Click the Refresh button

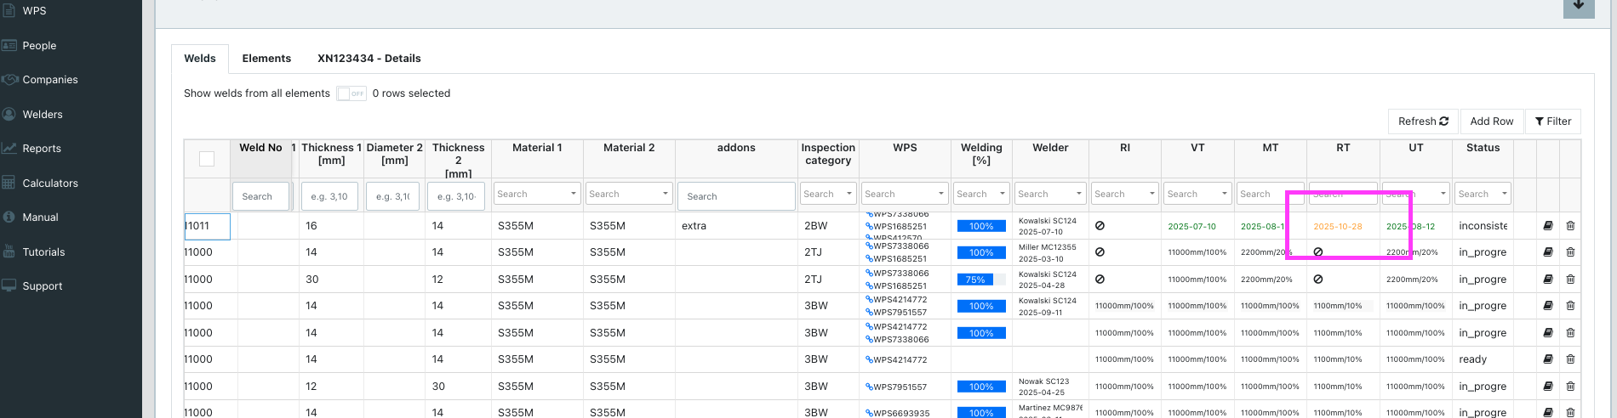tap(1423, 121)
